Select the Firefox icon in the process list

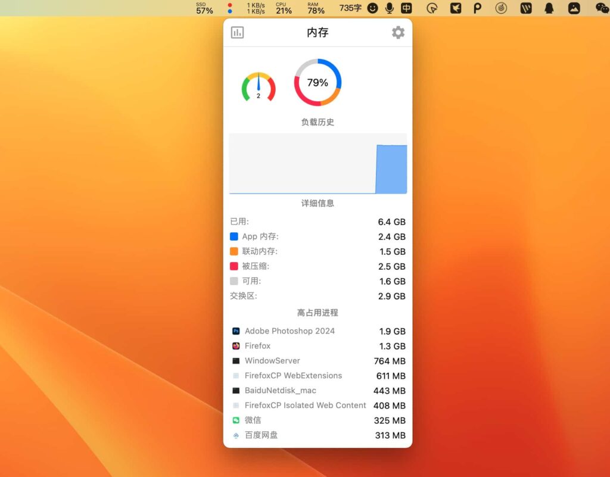pos(236,346)
